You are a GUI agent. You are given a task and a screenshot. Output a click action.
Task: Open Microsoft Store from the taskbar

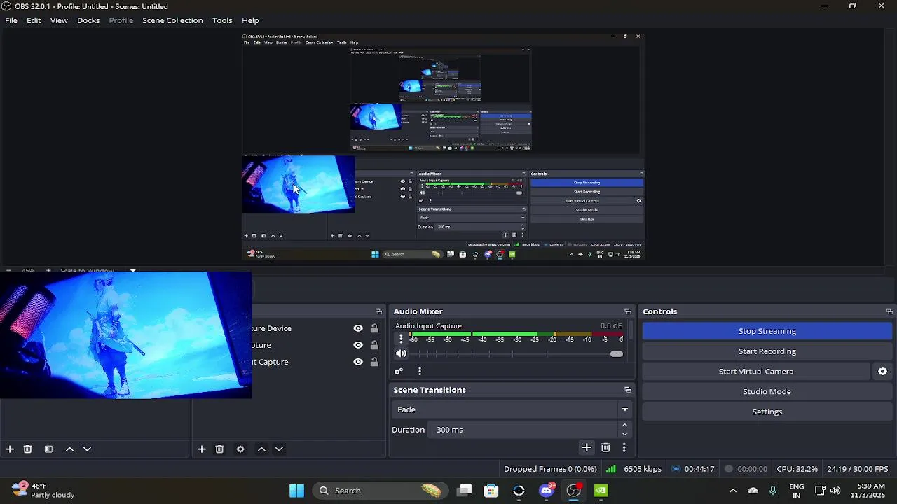pyautogui.click(x=491, y=491)
